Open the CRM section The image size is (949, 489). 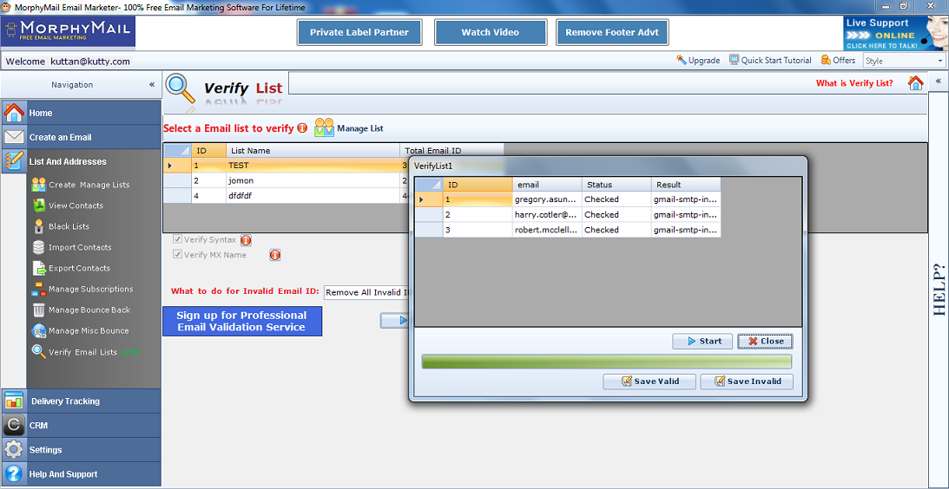81,426
